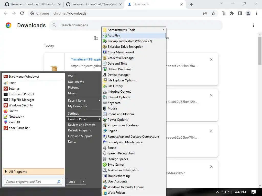Open Phone and Modem

click(134, 114)
